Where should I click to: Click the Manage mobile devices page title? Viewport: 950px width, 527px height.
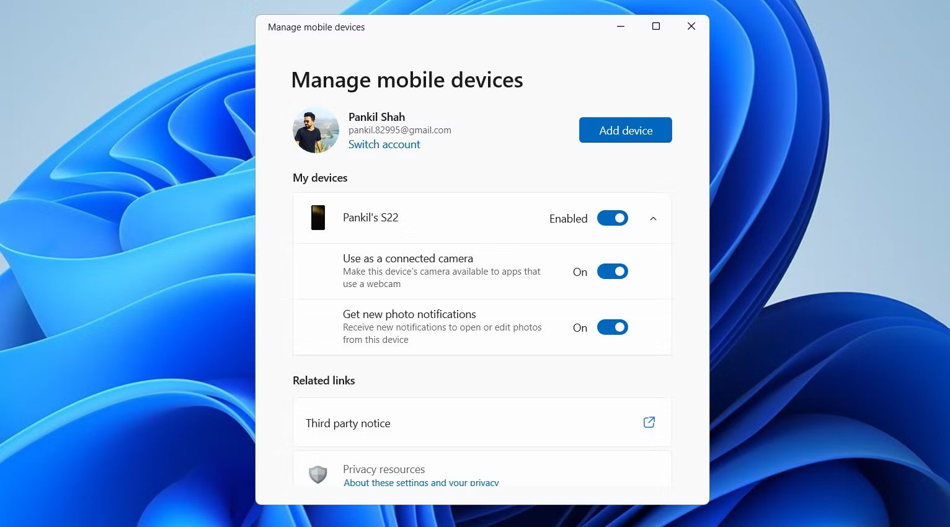(407, 79)
